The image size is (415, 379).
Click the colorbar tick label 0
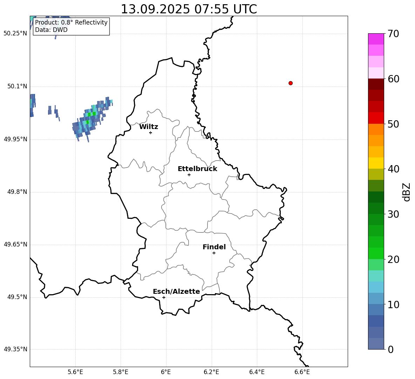tap(390, 349)
